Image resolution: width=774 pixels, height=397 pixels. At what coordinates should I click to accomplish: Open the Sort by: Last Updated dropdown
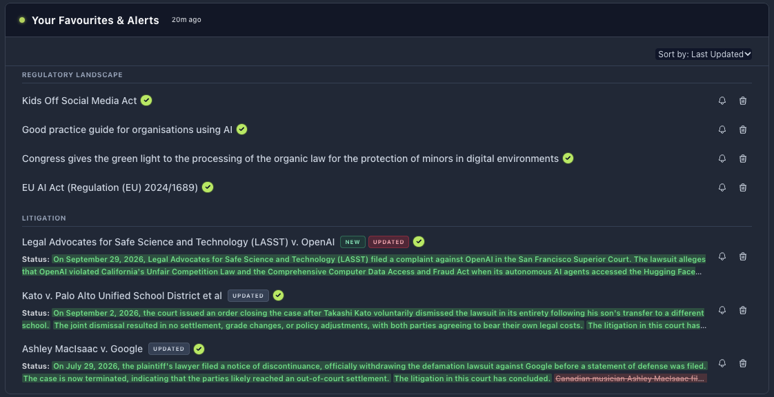(x=704, y=54)
